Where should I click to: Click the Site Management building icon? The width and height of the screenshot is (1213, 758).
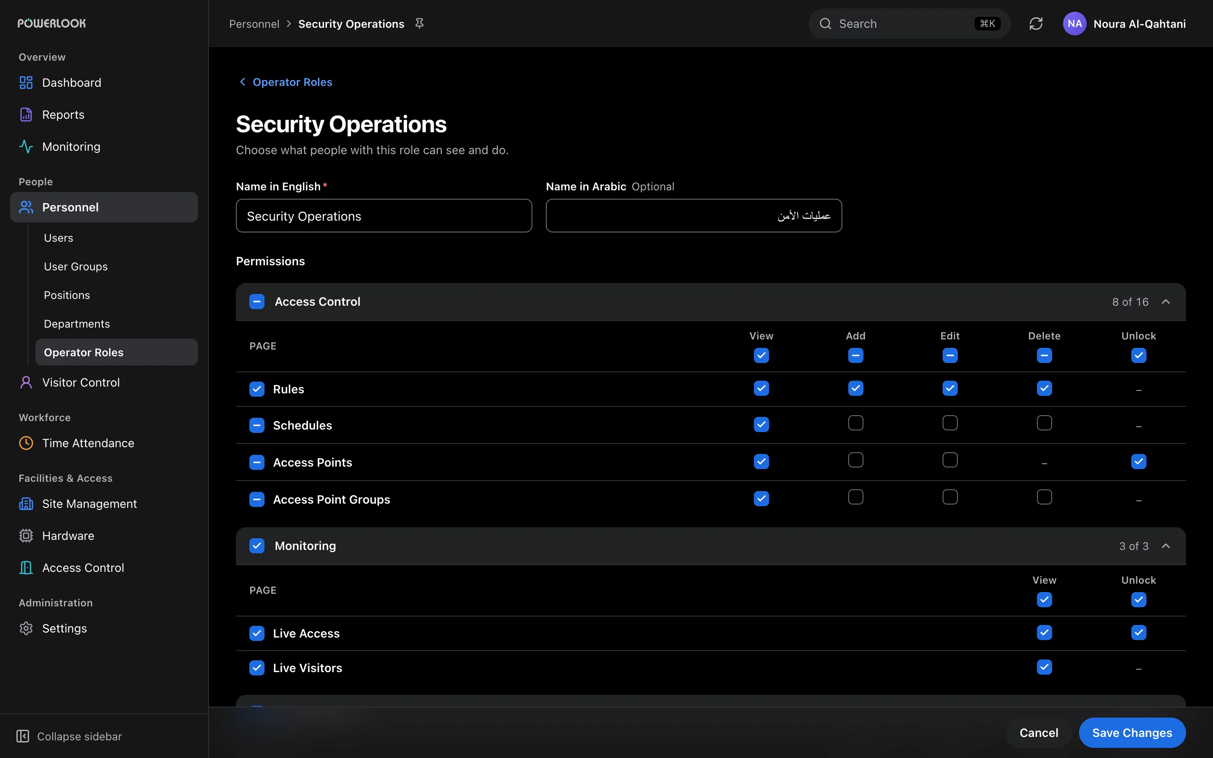click(26, 504)
